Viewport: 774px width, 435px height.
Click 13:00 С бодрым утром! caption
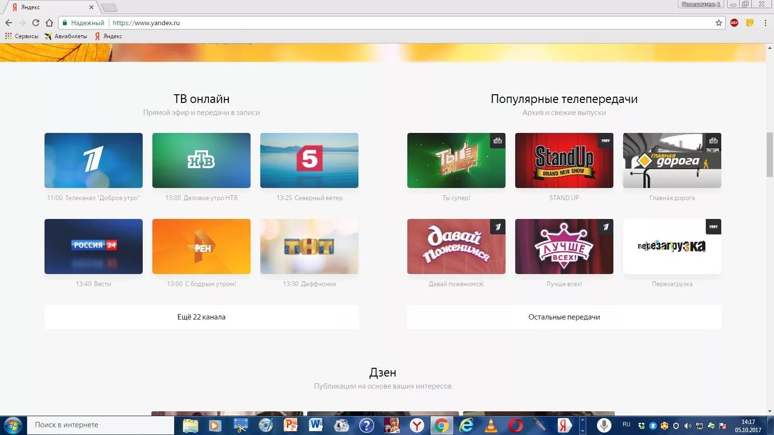coord(201,284)
